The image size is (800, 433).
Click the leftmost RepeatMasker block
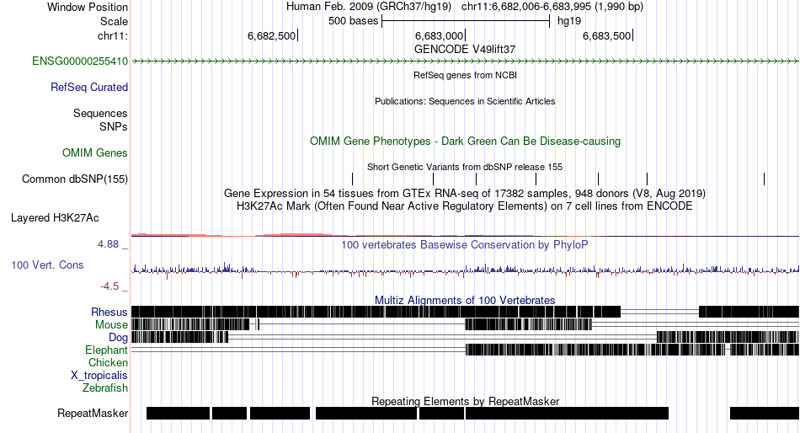(x=178, y=413)
